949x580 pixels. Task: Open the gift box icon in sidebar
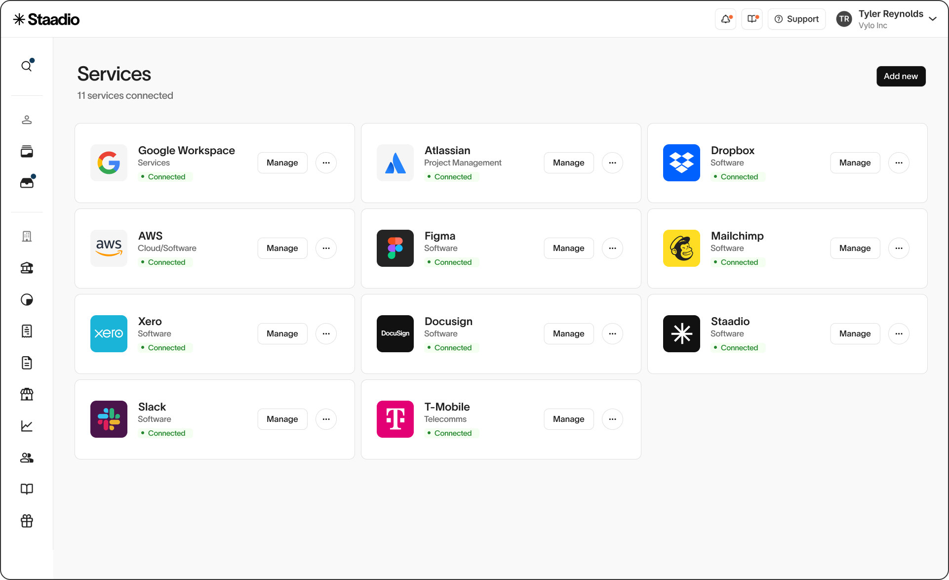tap(27, 521)
